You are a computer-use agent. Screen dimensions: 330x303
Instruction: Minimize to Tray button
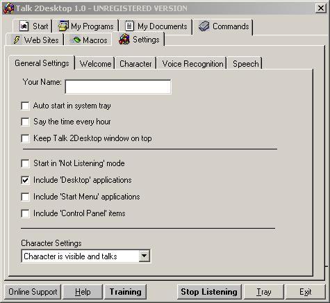coord(264,292)
